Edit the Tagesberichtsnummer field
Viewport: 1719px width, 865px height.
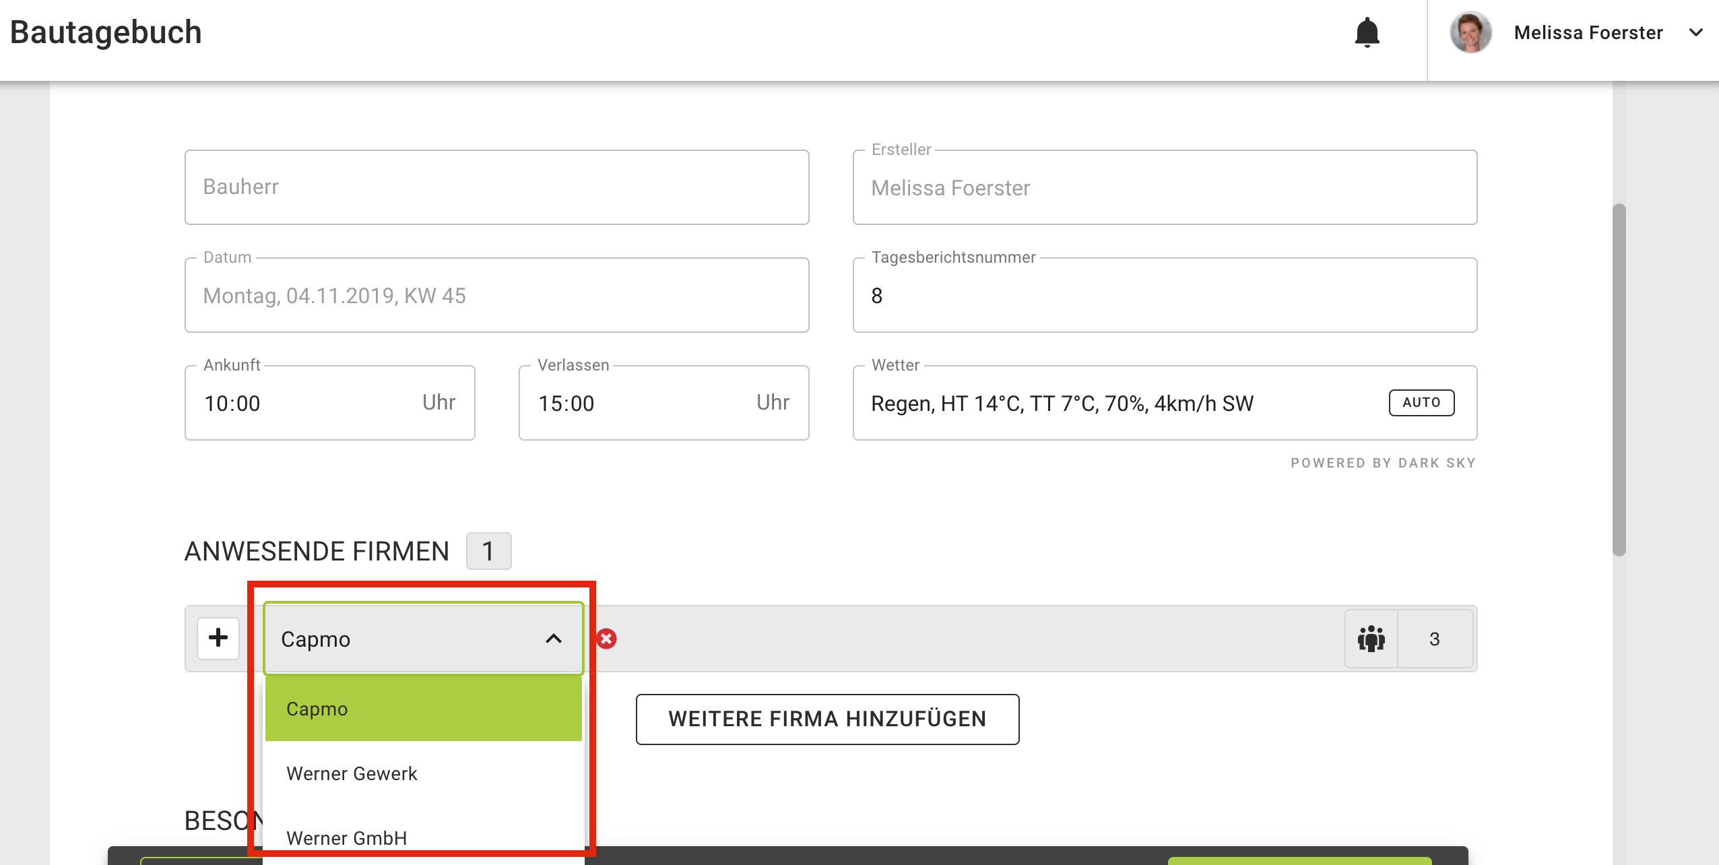pos(1164,296)
